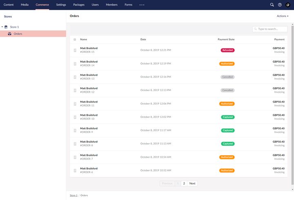The height and width of the screenshot is (200, 294).
Task: Open the search magnifier in top bar
Action: click(x=272, y=5)
